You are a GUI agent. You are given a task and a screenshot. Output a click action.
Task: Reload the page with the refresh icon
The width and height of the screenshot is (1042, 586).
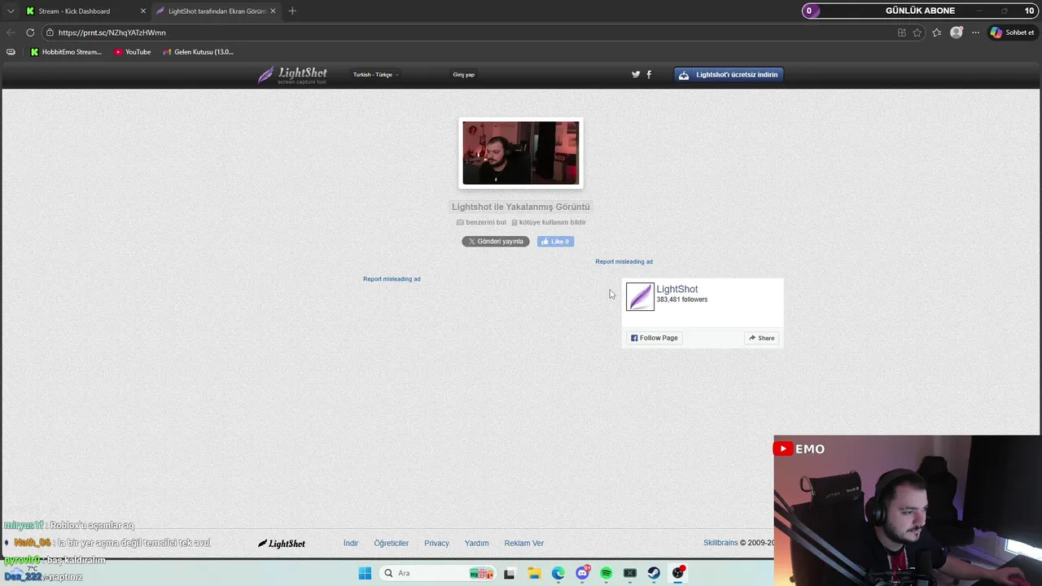[x=30, y=33]
